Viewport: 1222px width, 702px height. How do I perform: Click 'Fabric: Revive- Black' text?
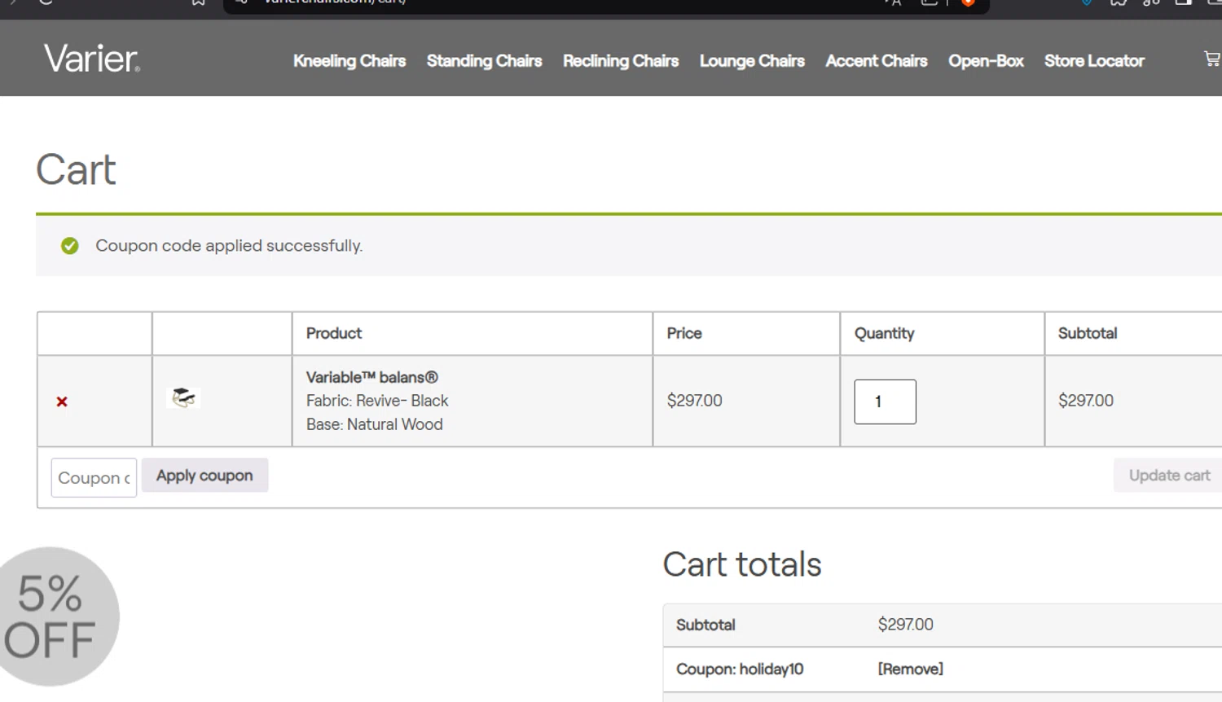[x=377, y=401]
